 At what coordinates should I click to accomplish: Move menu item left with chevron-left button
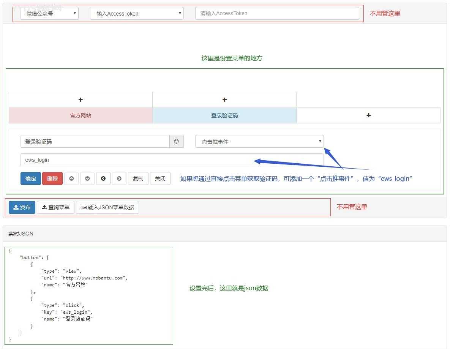click(103, 178)
